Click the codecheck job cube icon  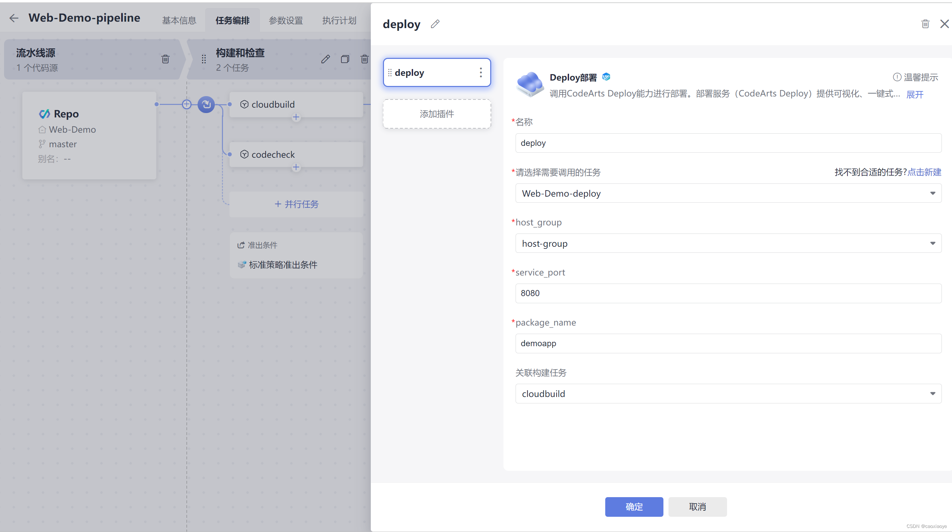(244, 154)
